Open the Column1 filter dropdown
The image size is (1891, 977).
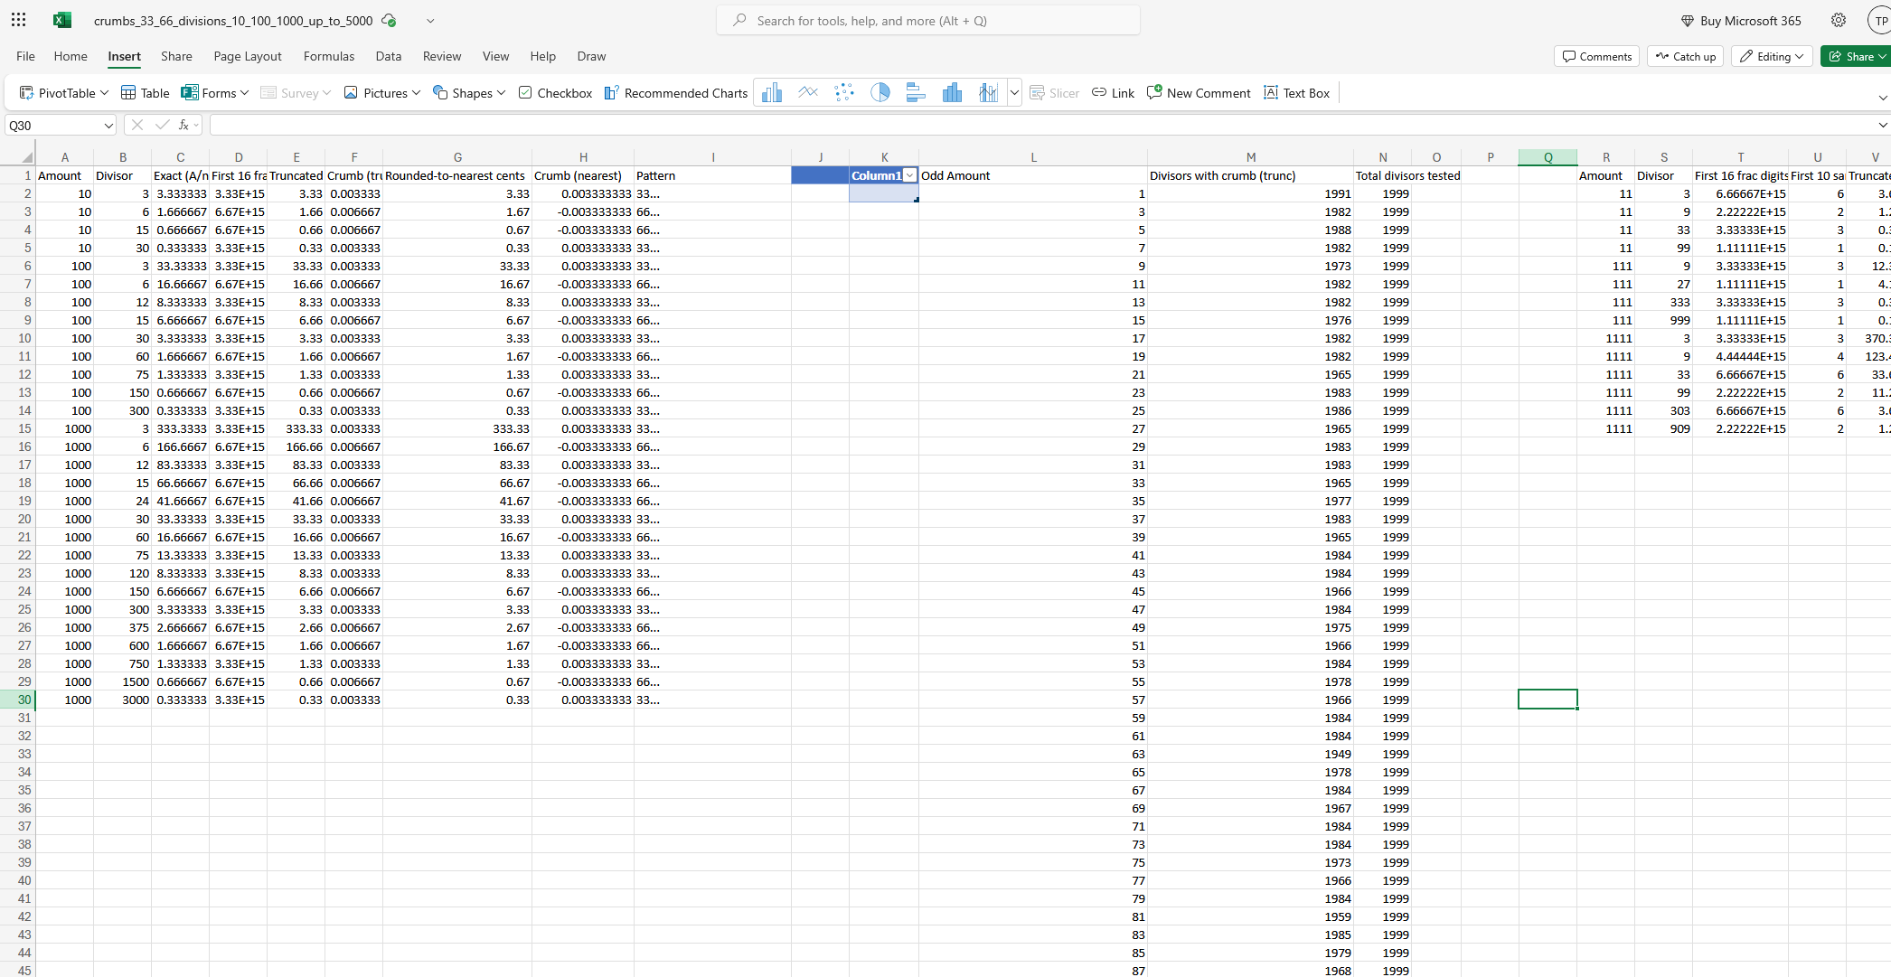click(909, 175)
